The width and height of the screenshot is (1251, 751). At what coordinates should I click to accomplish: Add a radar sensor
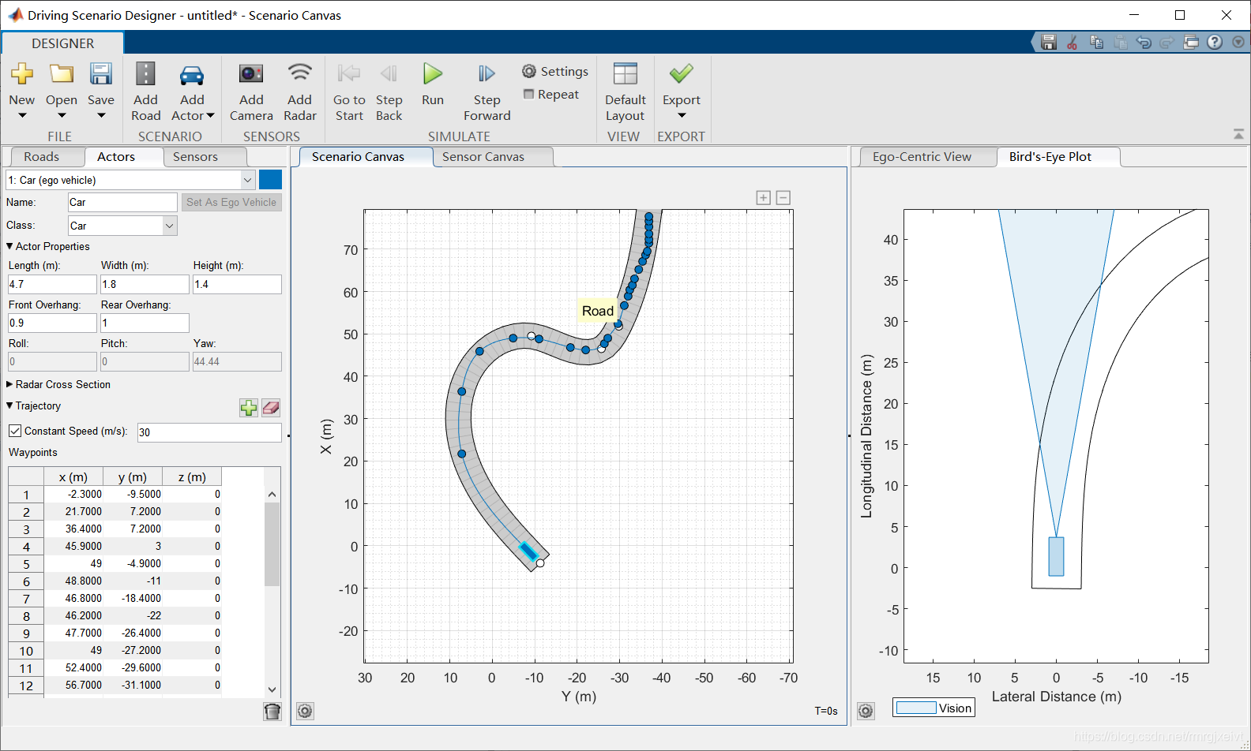(x=300, y=92)
